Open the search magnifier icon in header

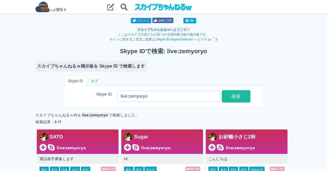click(124, 7)
